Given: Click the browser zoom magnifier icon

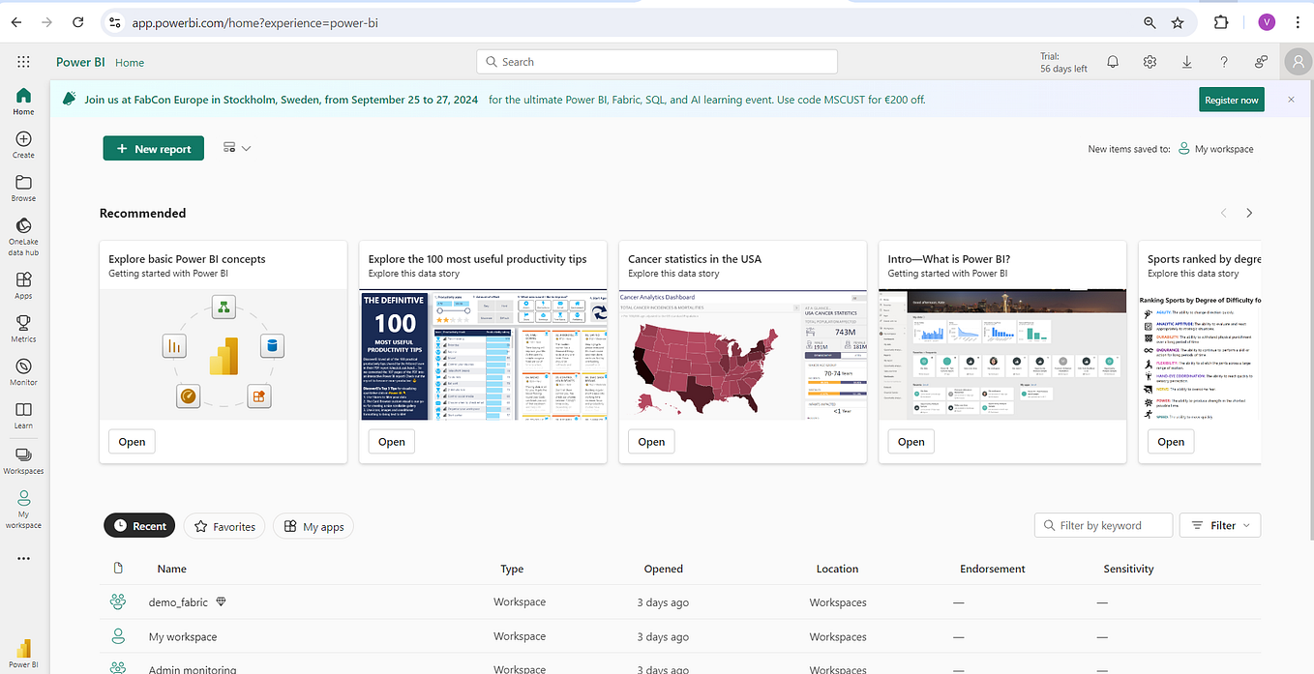Looking at the screenshot, I should click(1150, 22).
